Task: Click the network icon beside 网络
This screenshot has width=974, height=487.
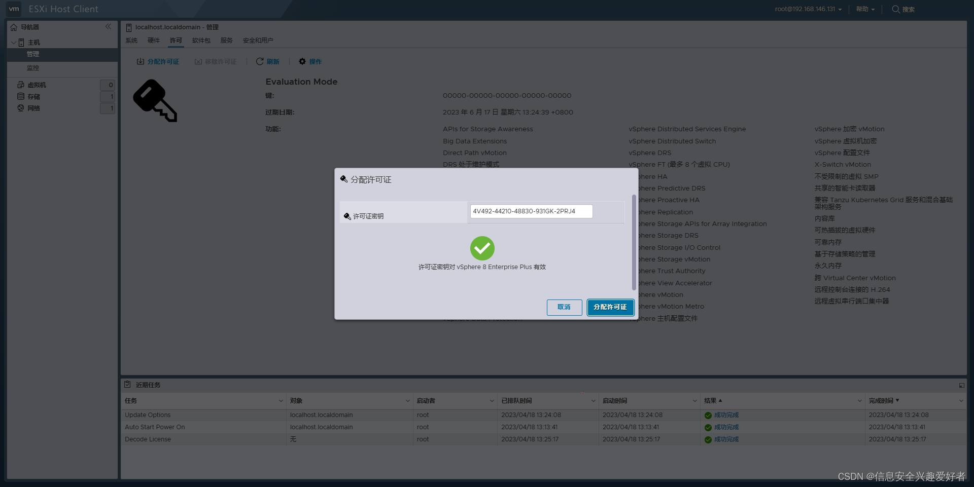Action: pos(21,108)
